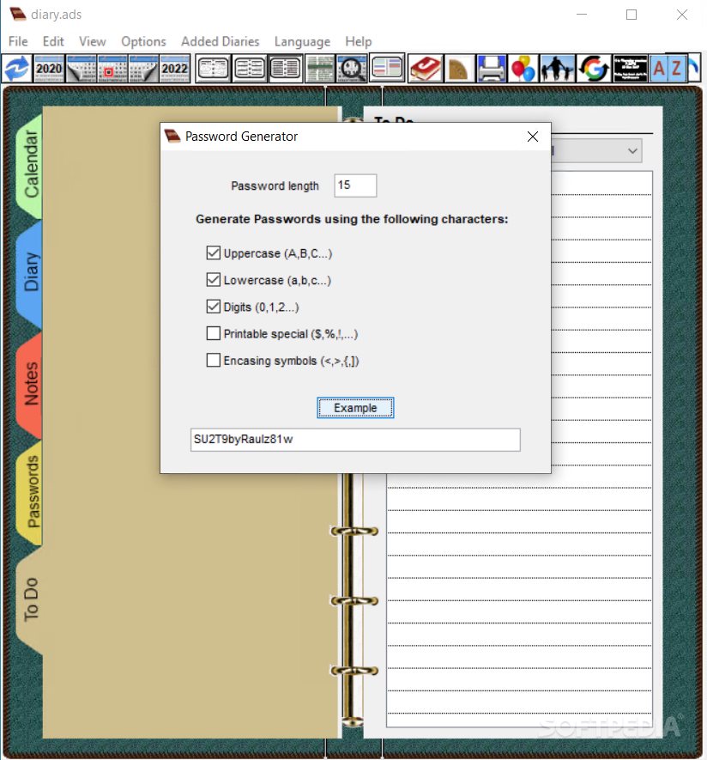Click the printer icon
The image size is (707, 760).
[x=491, y=69]
